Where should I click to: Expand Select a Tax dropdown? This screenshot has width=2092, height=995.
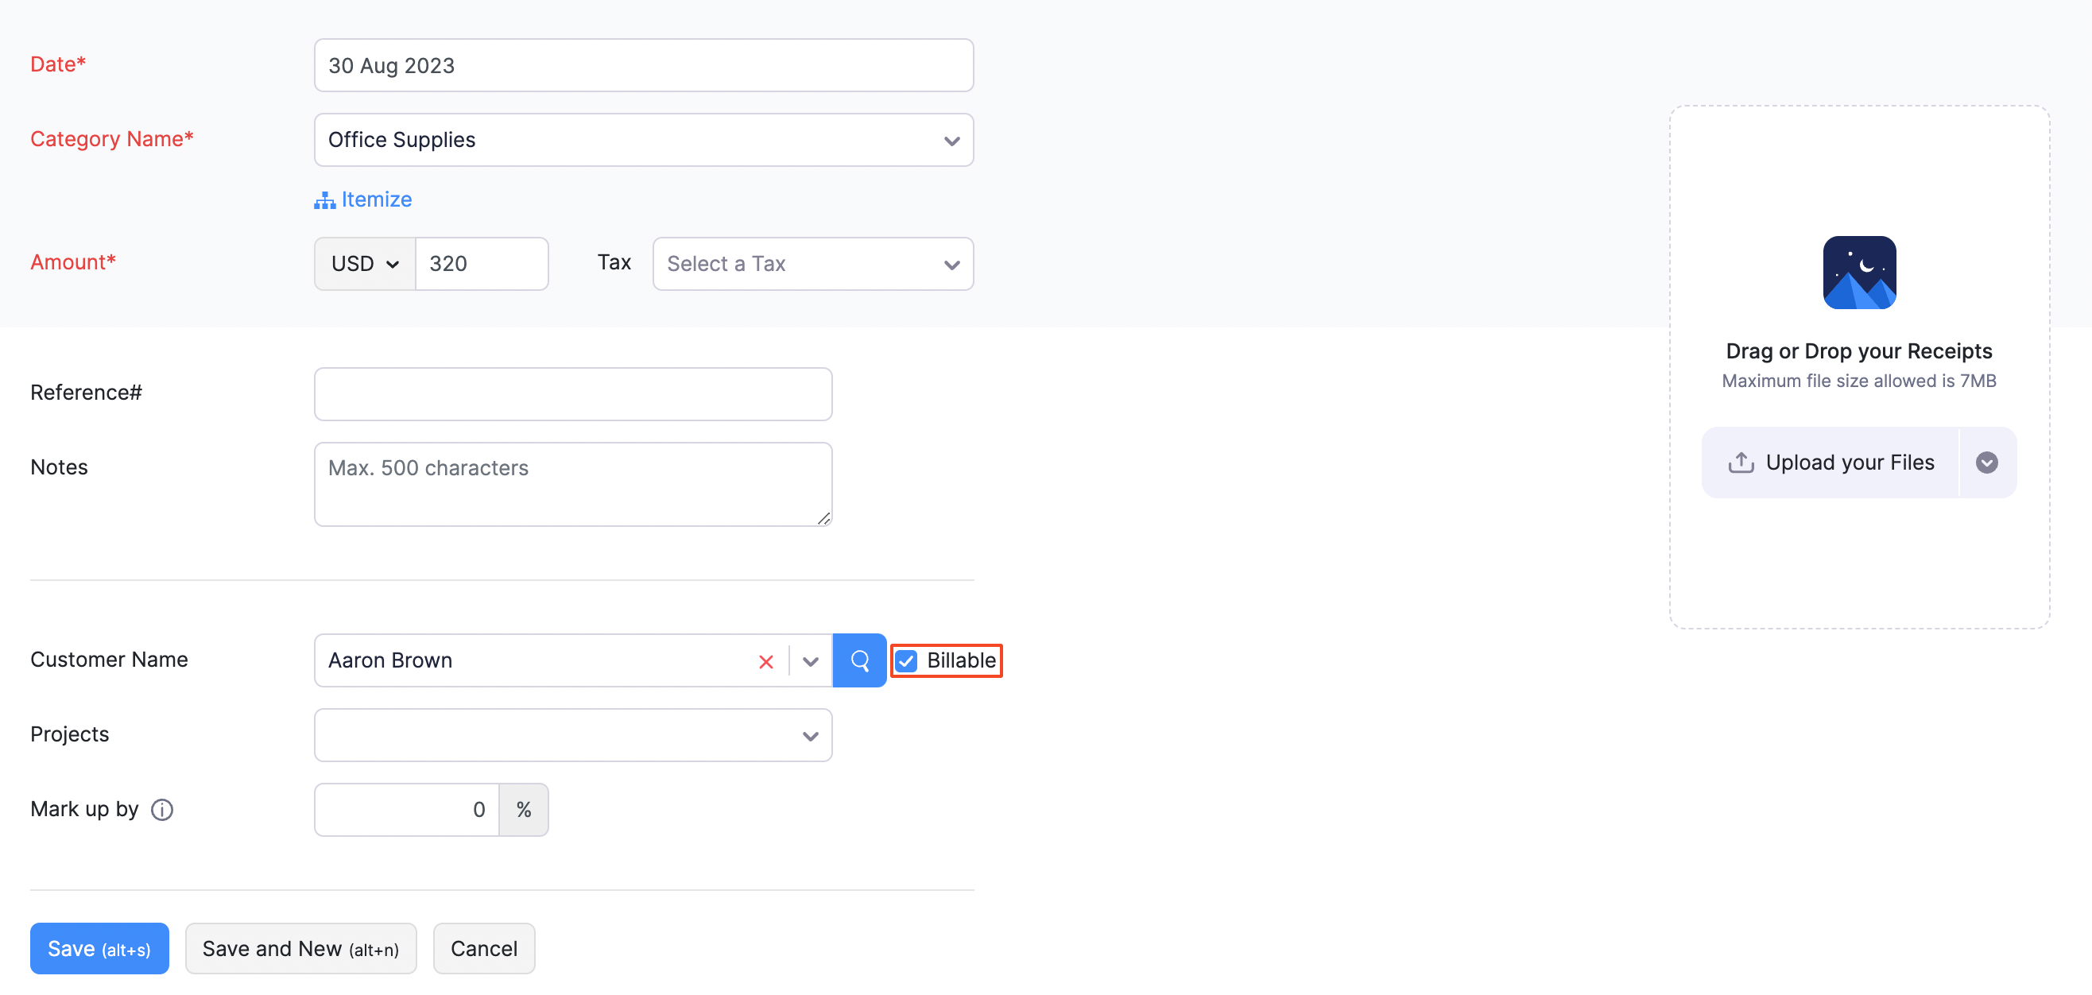[812, 264]
